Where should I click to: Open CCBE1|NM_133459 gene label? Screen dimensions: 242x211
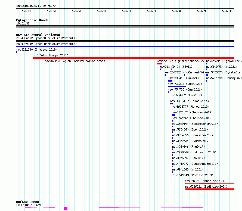29,205
